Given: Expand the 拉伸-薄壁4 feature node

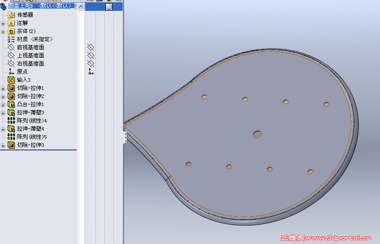Looking at the screenshot, I should coord(3,129).
